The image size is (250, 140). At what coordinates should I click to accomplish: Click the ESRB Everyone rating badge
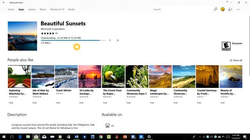[226, 46]
